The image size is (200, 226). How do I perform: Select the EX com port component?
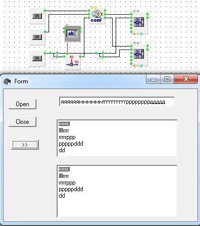point(97,16)
